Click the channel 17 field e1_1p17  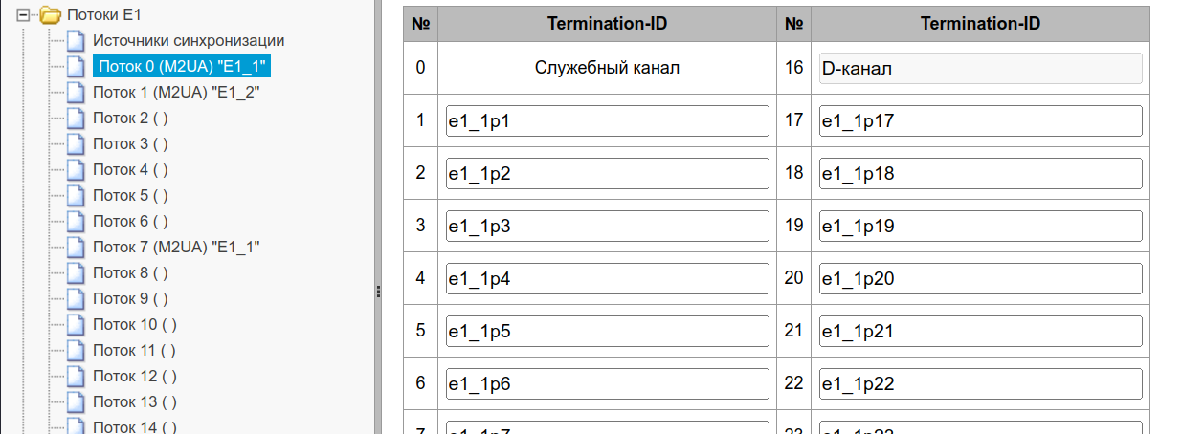pos(980,121)
